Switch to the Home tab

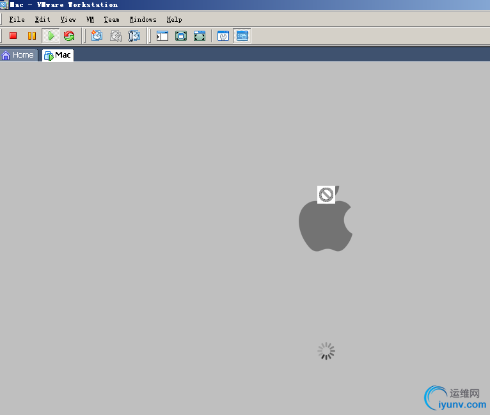[x=19, y=55]
